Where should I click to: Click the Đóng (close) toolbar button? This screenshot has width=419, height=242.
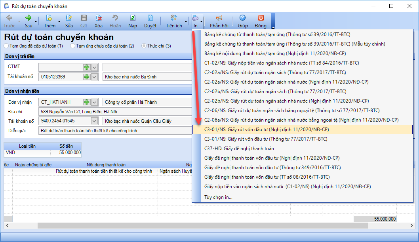[261, 18]
